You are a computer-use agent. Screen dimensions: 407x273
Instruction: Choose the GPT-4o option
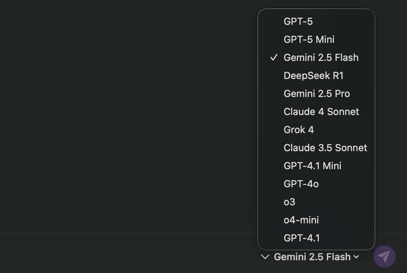(x=301, y=184)
